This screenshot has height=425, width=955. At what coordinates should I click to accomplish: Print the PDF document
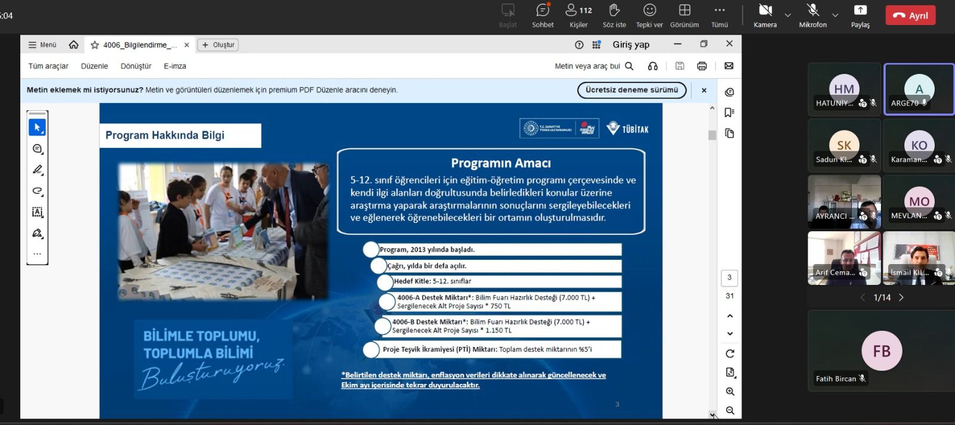coord(702,66)
